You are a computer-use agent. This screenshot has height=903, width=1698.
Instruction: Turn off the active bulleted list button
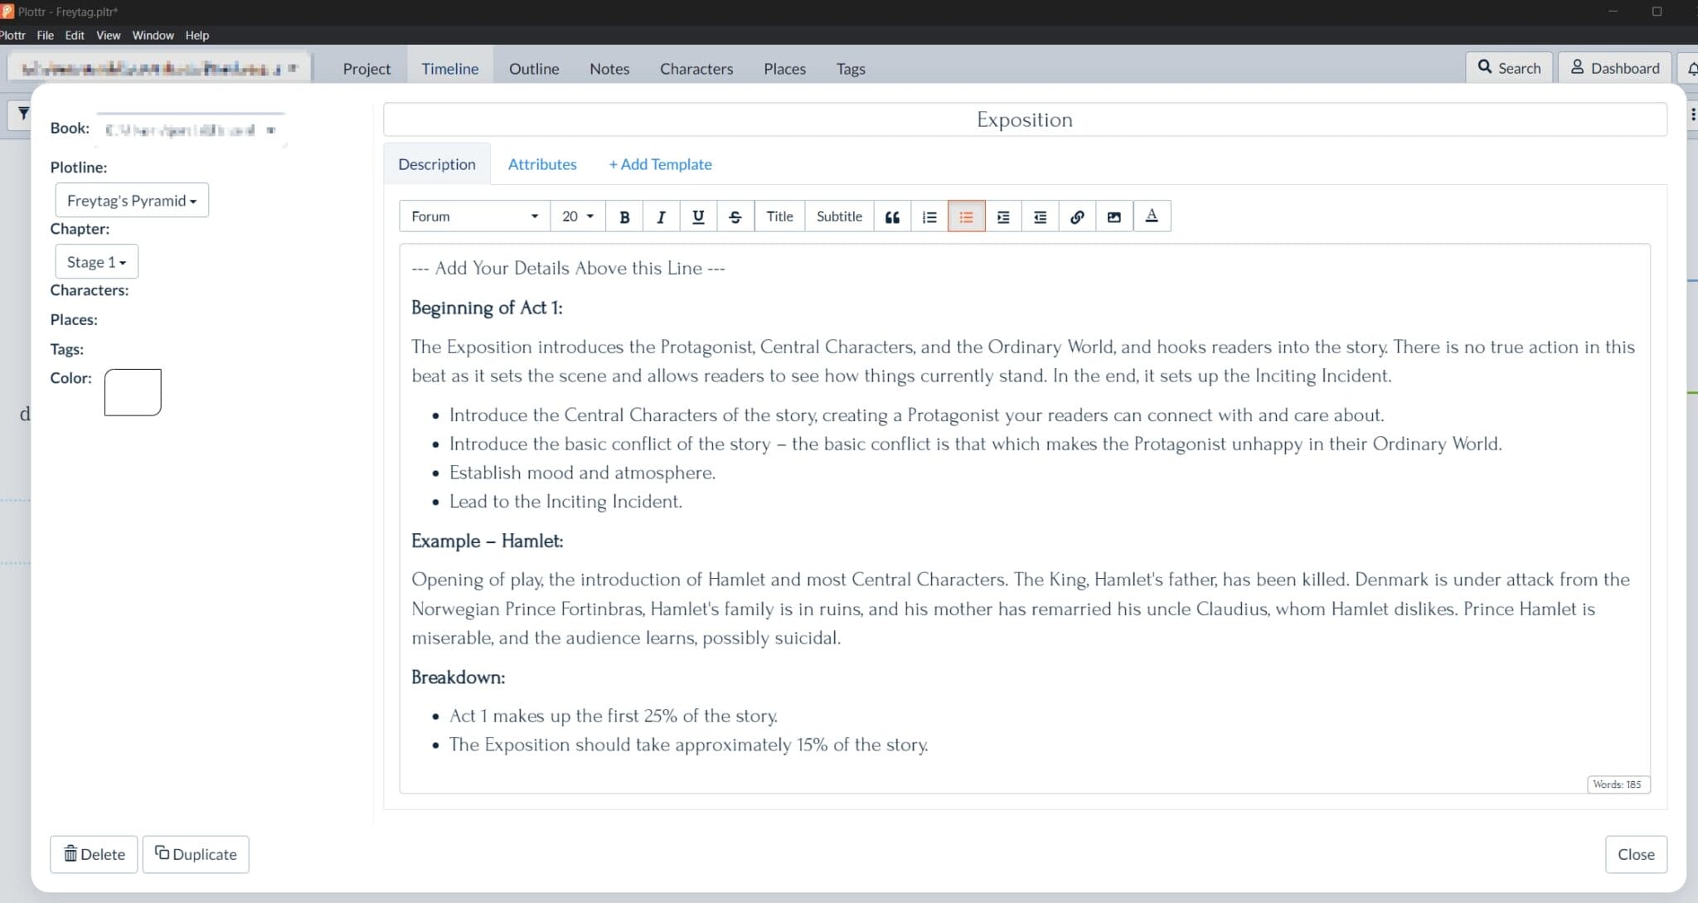click(x=966, y=216)
